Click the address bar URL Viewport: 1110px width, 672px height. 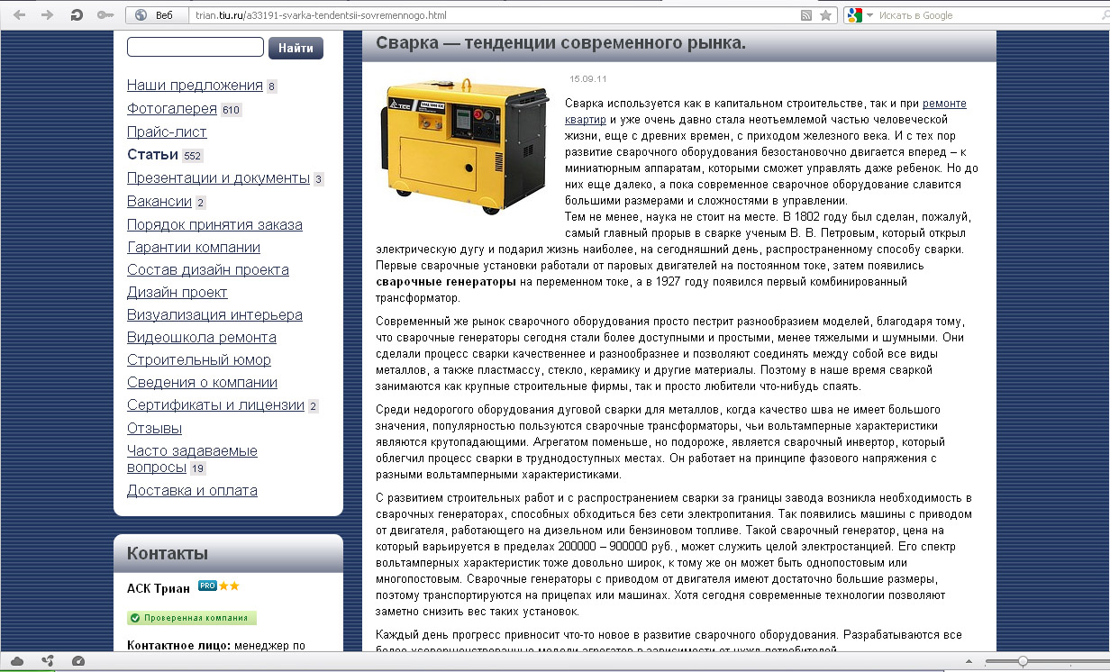pyautogui.click(x=321, y=15)
